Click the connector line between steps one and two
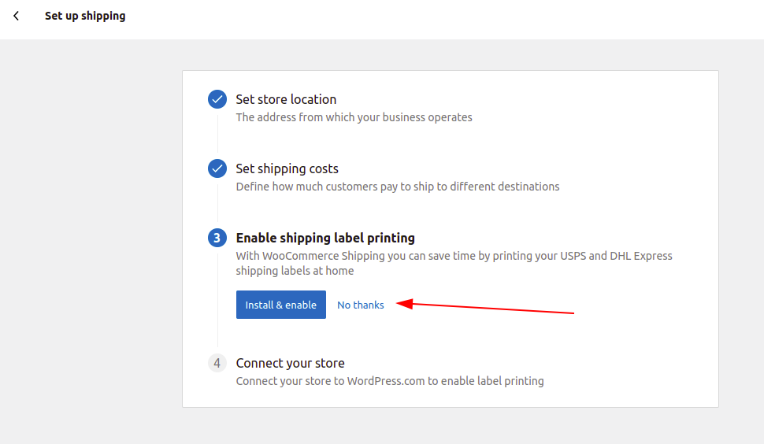 click(x=217, y=134)
